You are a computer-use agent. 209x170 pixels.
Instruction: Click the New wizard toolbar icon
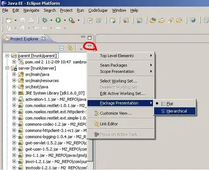pyautogui.click(x=9, y=20)
